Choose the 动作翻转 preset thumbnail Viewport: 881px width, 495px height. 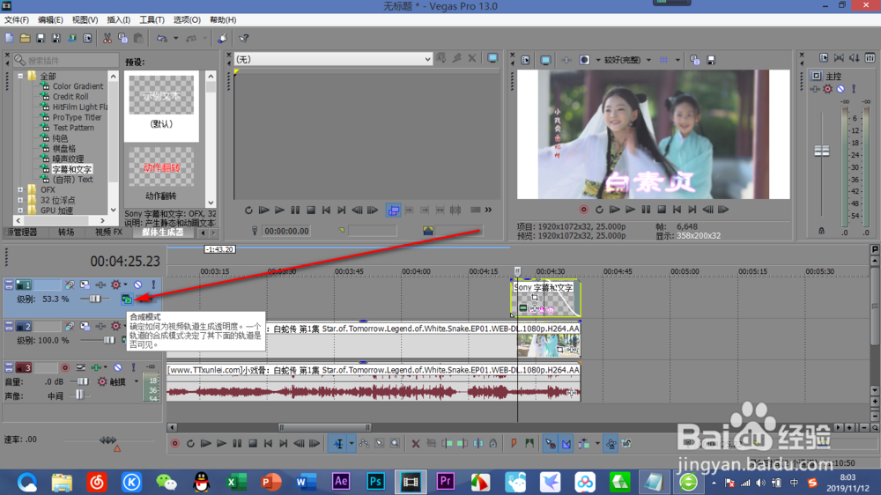(x=161, y=167)
